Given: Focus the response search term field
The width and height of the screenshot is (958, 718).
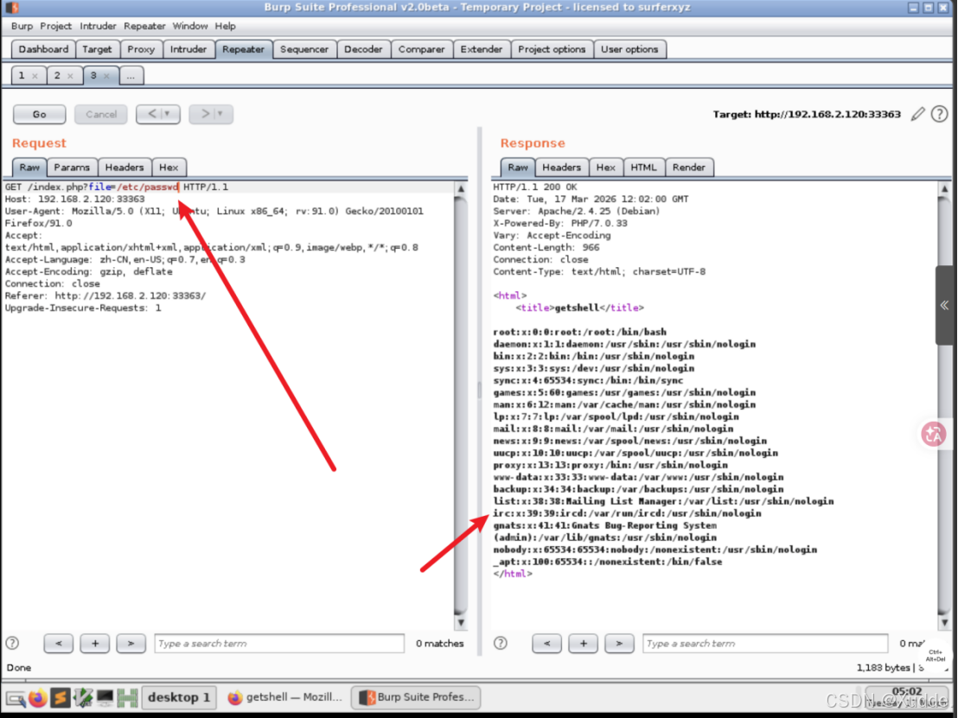Looking at the screenshot, I should 765,643.
